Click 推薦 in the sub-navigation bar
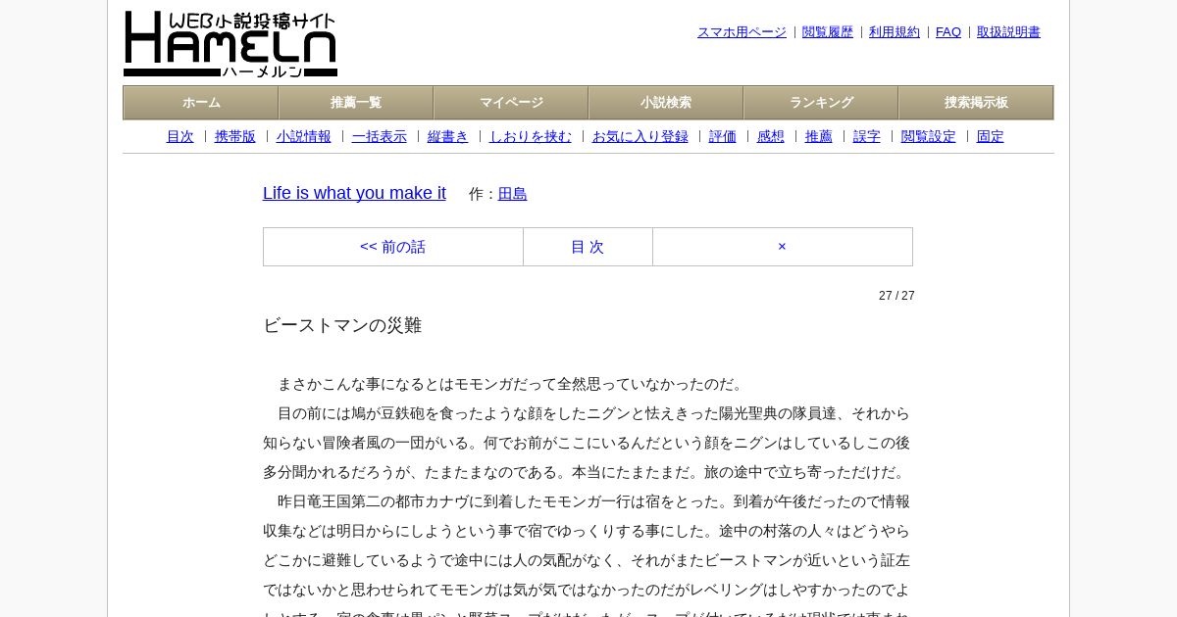 click(819, 137)
